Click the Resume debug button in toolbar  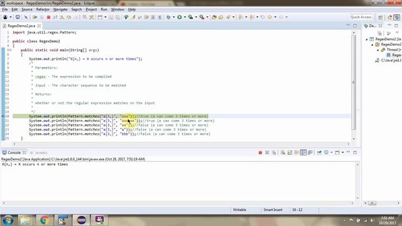pyautogui.click(x=35, y=17)
